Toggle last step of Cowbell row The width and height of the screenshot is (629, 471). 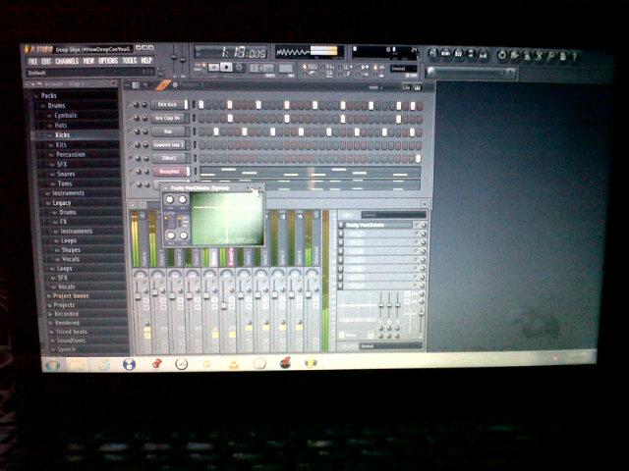pos(419,146)
